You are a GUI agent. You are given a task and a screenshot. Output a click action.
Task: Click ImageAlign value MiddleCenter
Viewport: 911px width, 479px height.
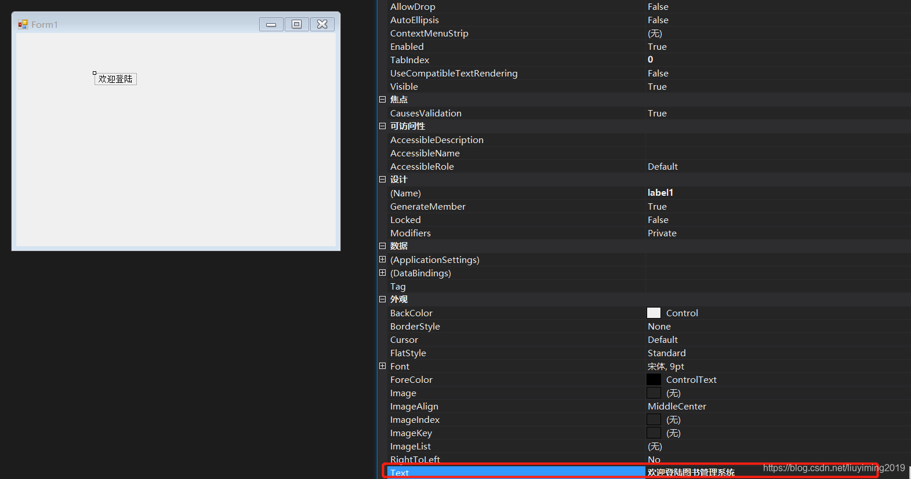pos(677,406)
